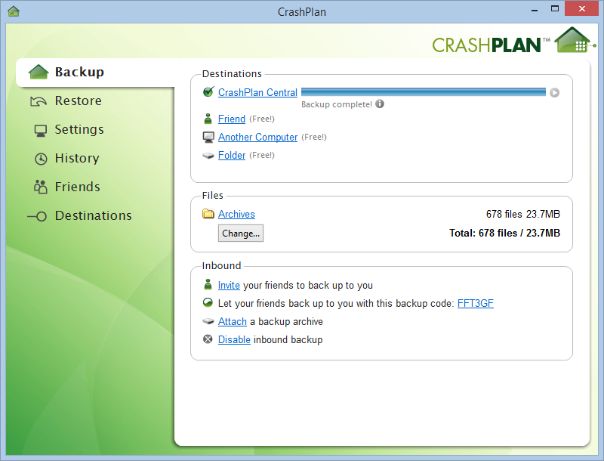Click the CrashPlan logo house icon
The image size is (604, 461).
[573, 40]
